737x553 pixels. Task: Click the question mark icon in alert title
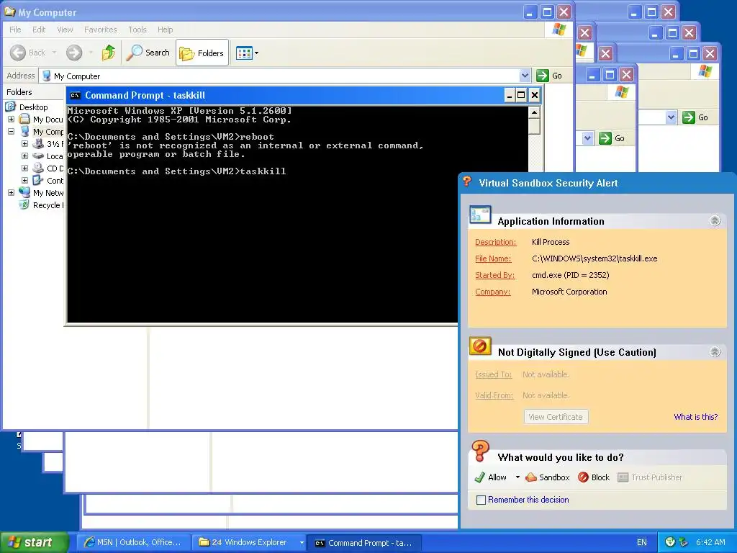coord(467,181)
